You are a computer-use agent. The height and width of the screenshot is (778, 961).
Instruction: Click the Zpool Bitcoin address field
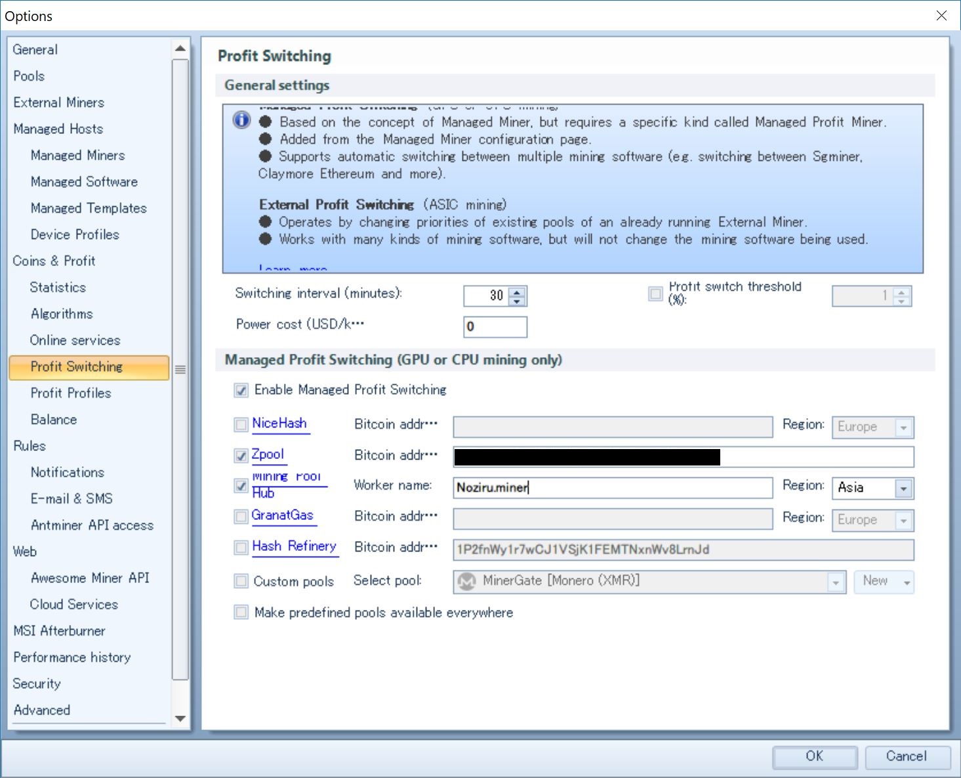[x=683, y=457]
